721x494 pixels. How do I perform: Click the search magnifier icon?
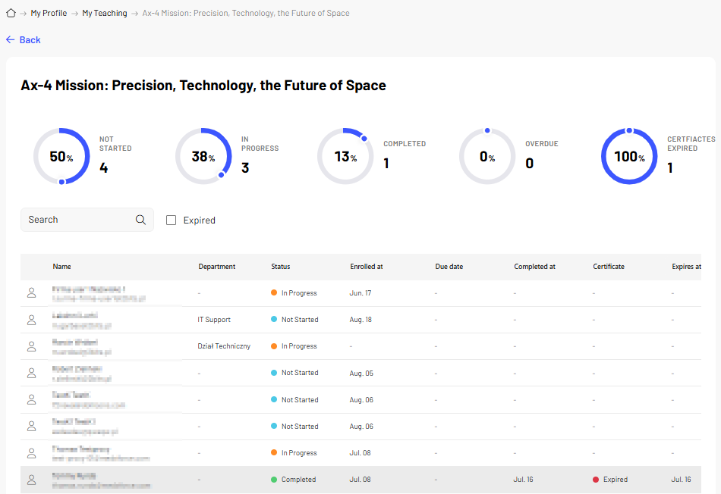tap(140, 220)
